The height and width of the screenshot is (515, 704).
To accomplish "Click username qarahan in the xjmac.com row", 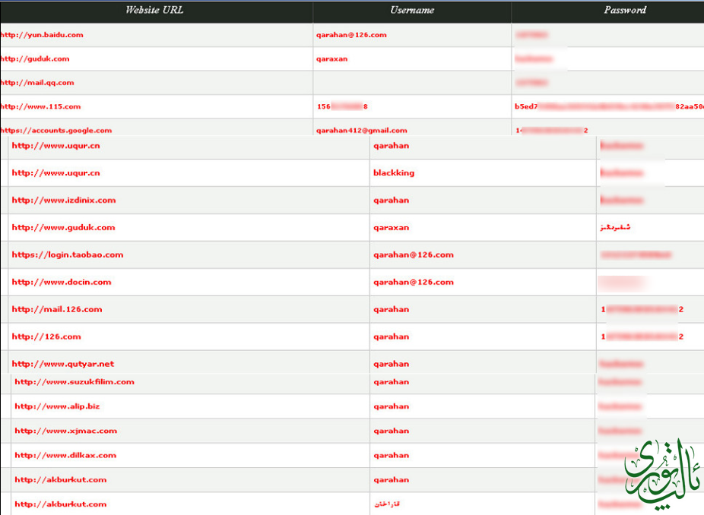I will 391,431.
